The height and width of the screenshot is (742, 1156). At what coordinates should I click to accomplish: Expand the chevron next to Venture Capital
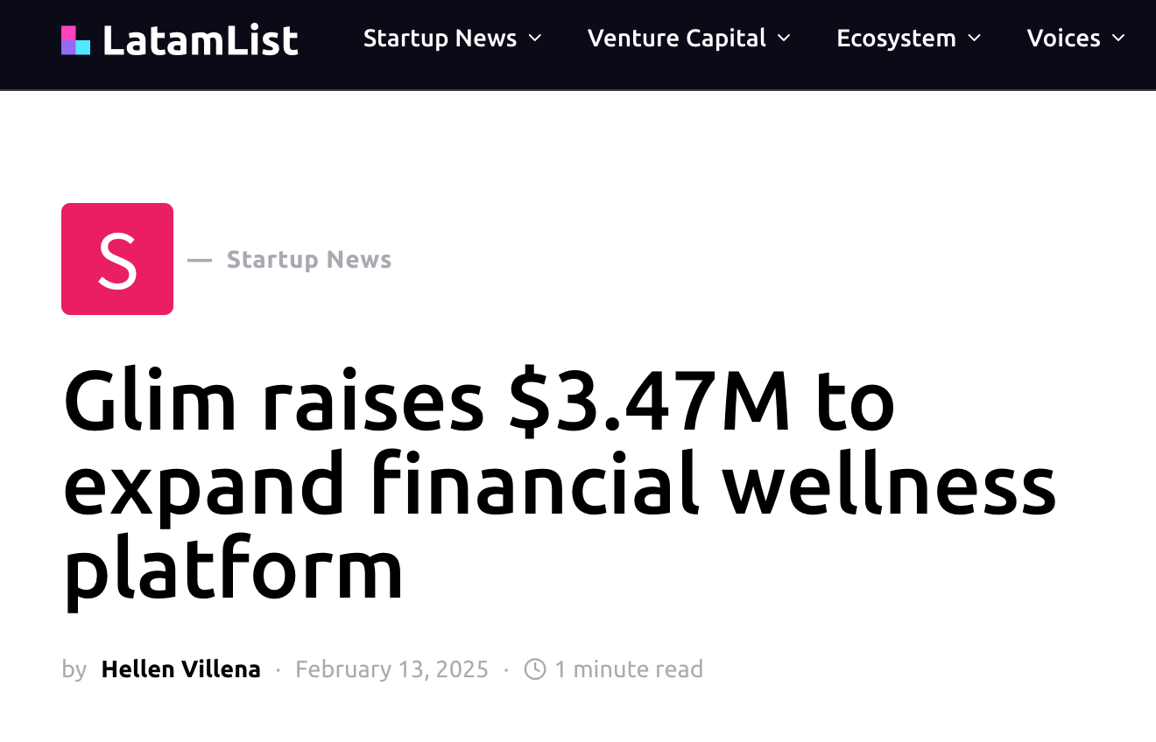785,38
